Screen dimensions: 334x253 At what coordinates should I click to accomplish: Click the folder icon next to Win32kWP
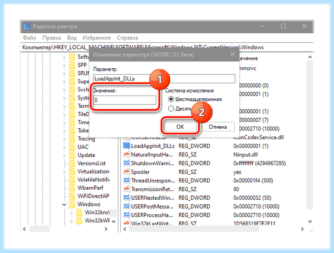pyautogui.click(x=79, y=220)
